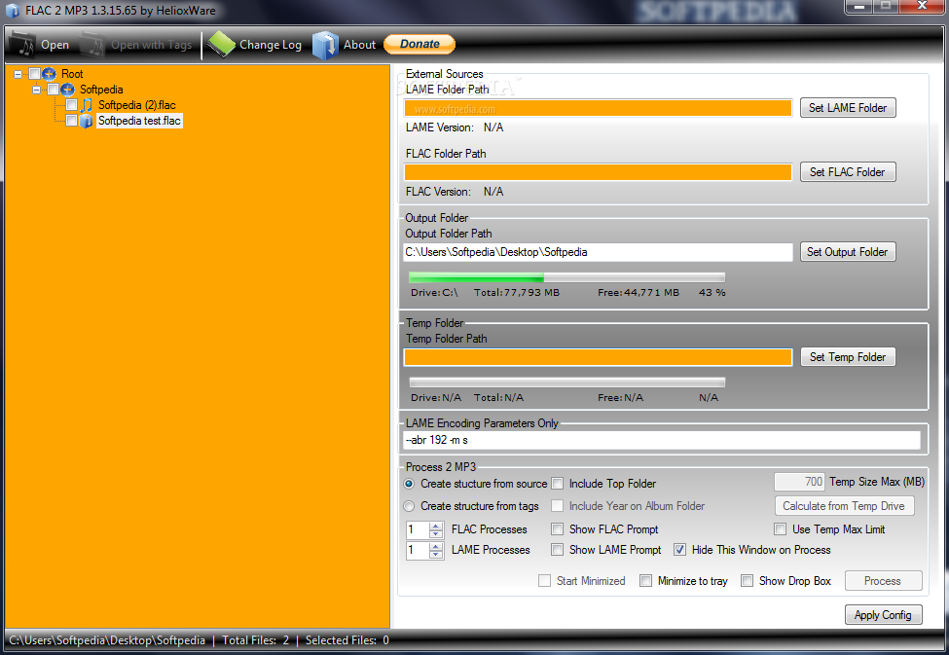Decrease the FLAC Processes count
Screen dimensions: 949x655
436,534
